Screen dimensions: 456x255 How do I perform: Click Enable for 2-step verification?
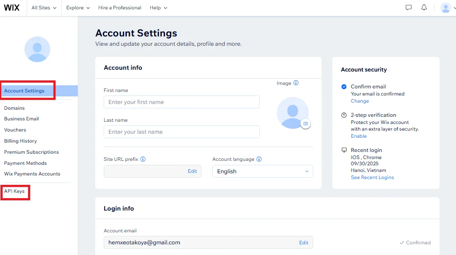point(359,136)
